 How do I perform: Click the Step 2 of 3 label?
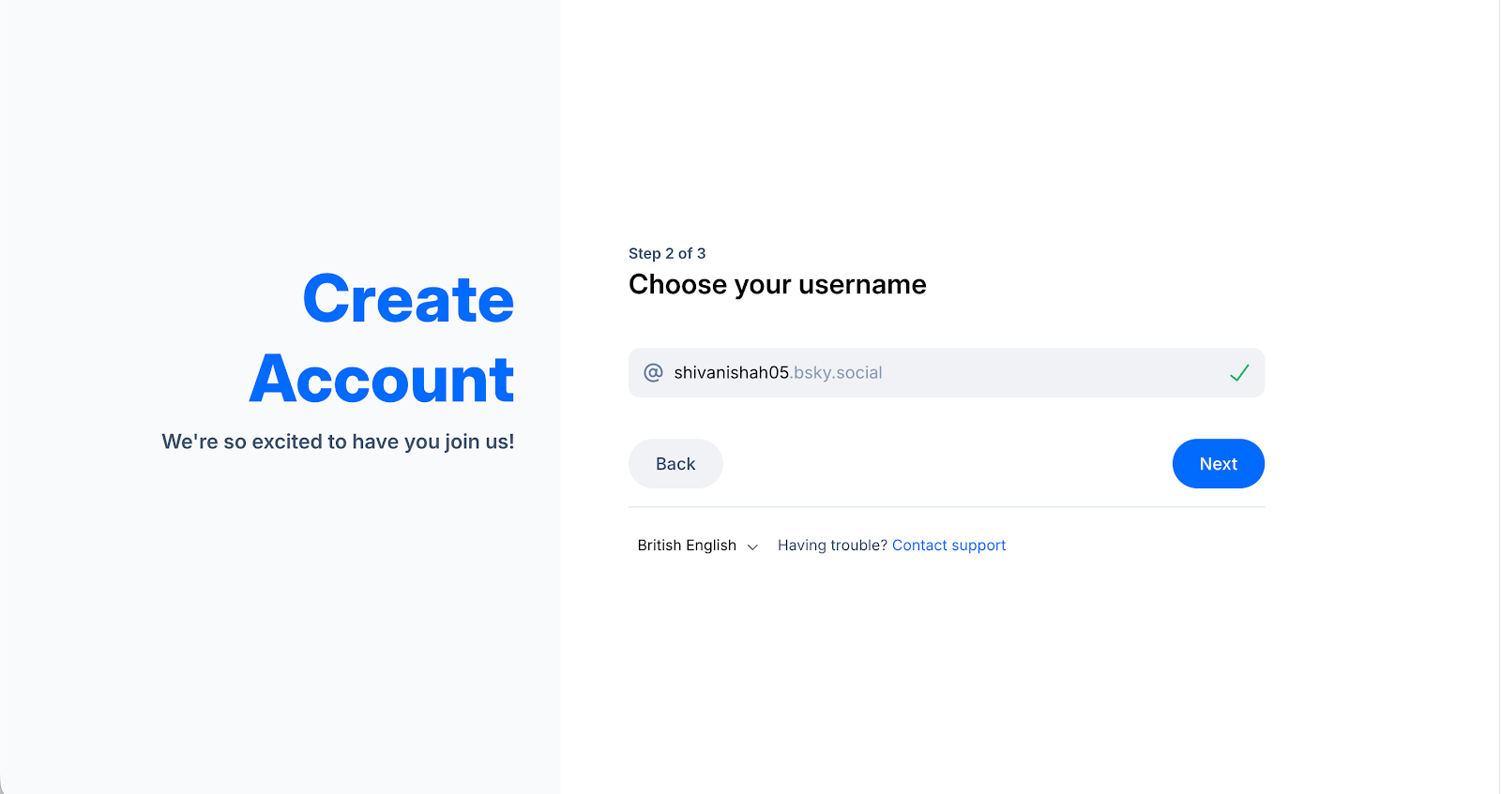tap(666, 253)
